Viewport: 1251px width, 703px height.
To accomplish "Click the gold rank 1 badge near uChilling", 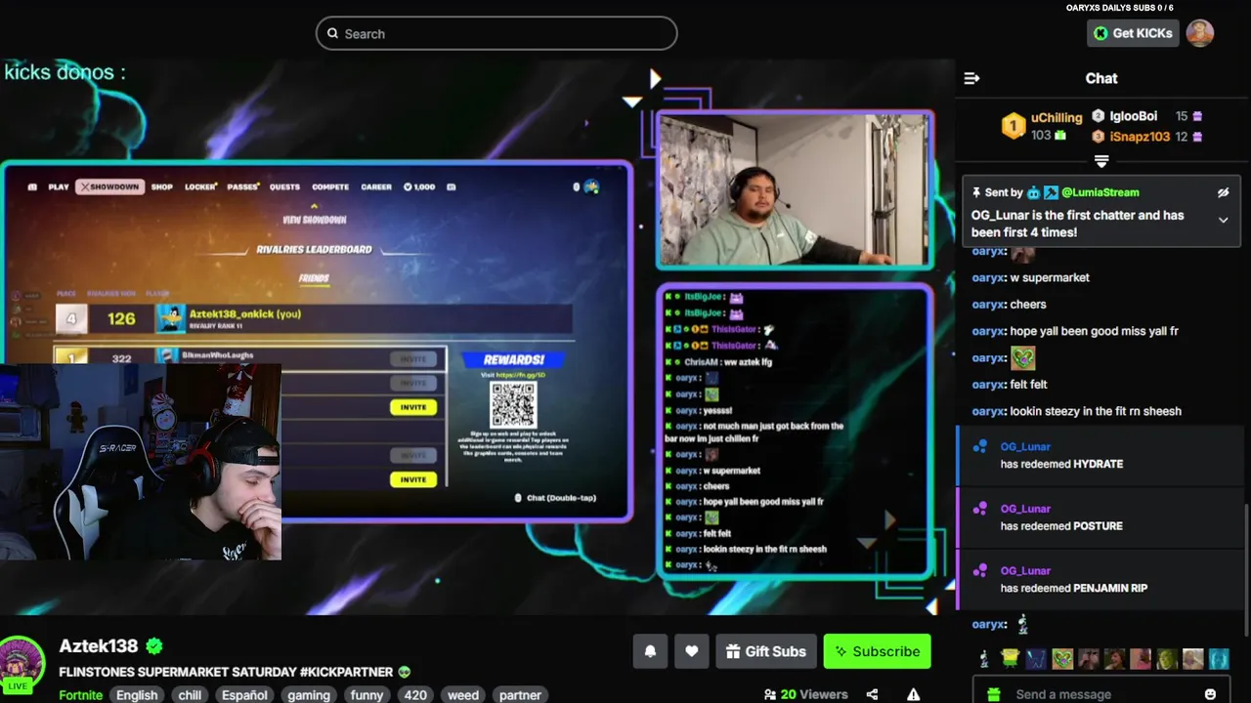I will [1014, 125].
